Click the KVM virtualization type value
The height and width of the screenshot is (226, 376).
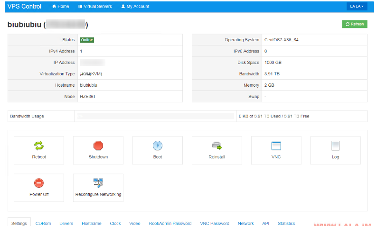tap(91, 74)
